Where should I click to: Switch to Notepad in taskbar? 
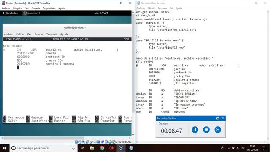[131, 148]
